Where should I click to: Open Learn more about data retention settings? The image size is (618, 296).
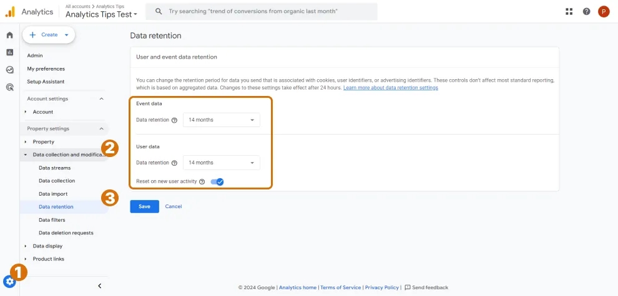(x=391, y=88)
